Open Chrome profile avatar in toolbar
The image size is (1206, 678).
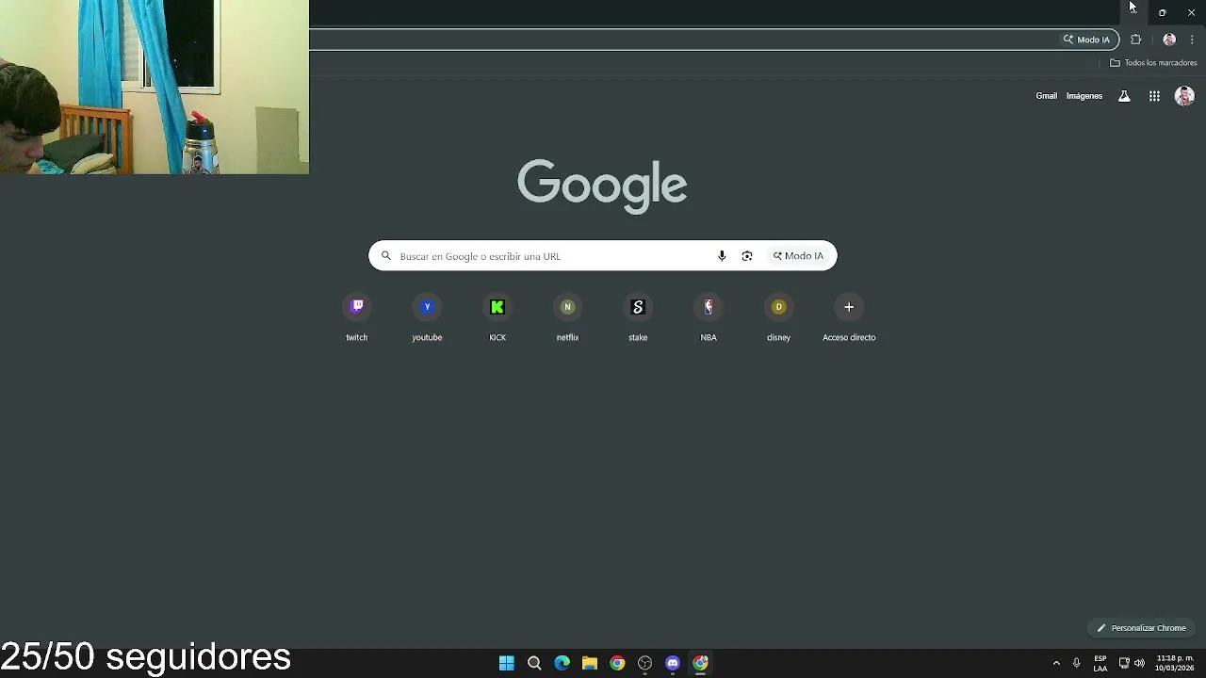pyautogui.click(x=1169, y=40)
